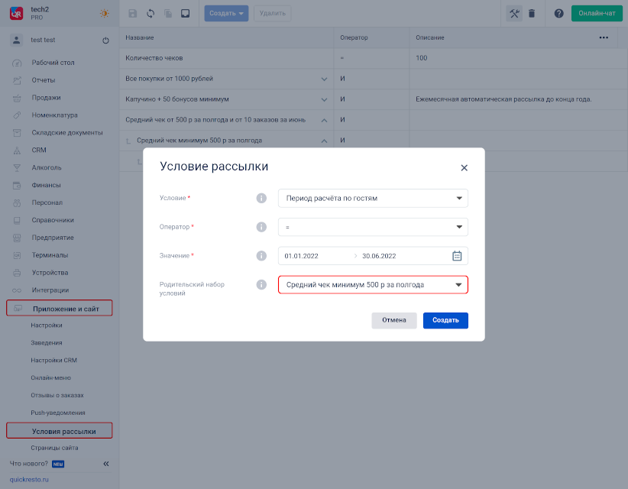Click Что нового? link
The width and height of the screenshot is (628, 489).
click(29, 464)
